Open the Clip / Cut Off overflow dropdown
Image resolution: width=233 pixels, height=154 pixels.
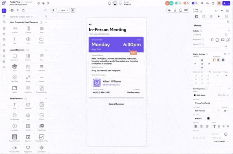221,142
